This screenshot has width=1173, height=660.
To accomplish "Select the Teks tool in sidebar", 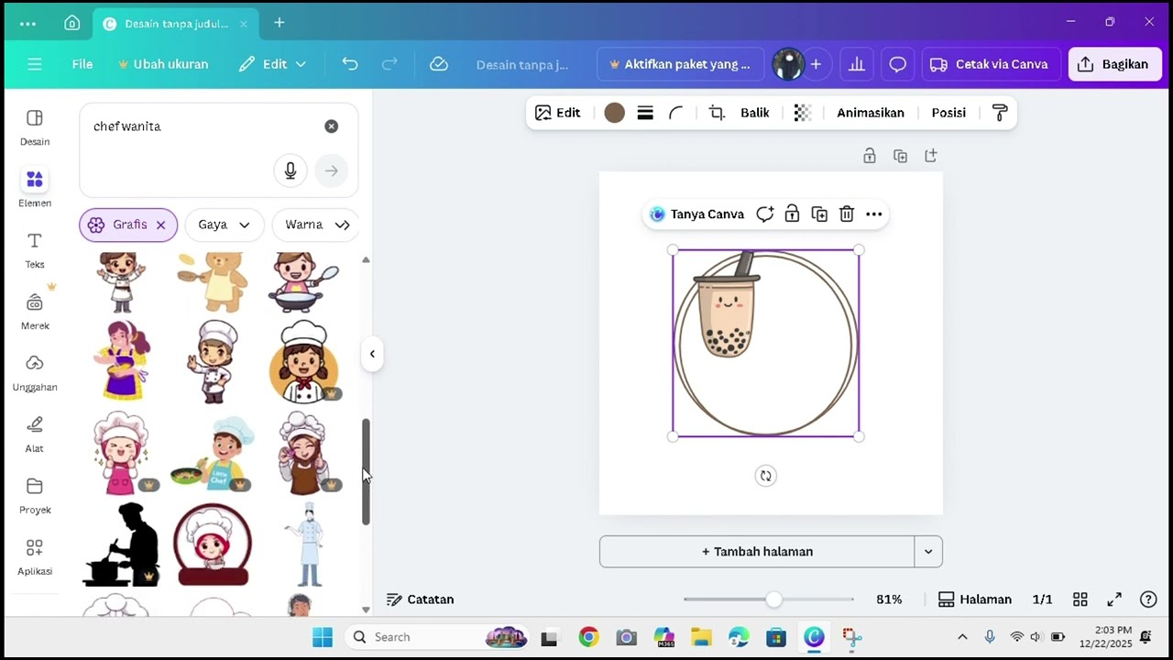I will [35, 250].
